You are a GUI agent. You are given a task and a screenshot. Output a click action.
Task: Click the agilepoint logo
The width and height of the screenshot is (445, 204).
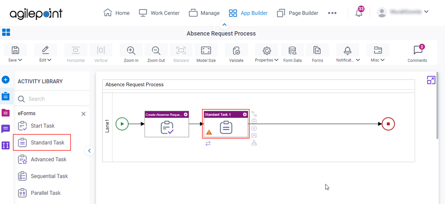[36, 13]
